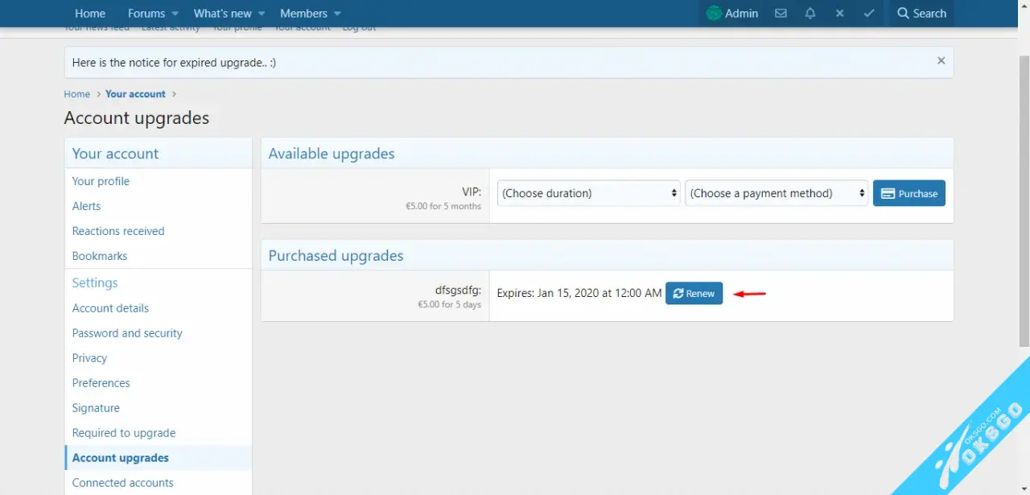Select Account upgrades in sidebar
The width and height of the screenshot is (1030, 495).
121,458
